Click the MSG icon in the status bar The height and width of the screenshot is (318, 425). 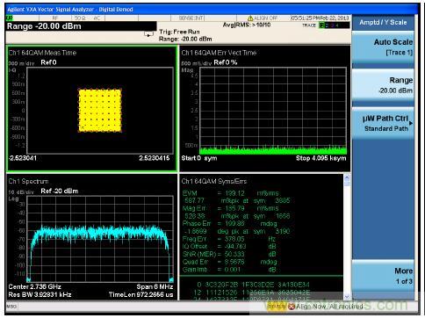(12, 307)
